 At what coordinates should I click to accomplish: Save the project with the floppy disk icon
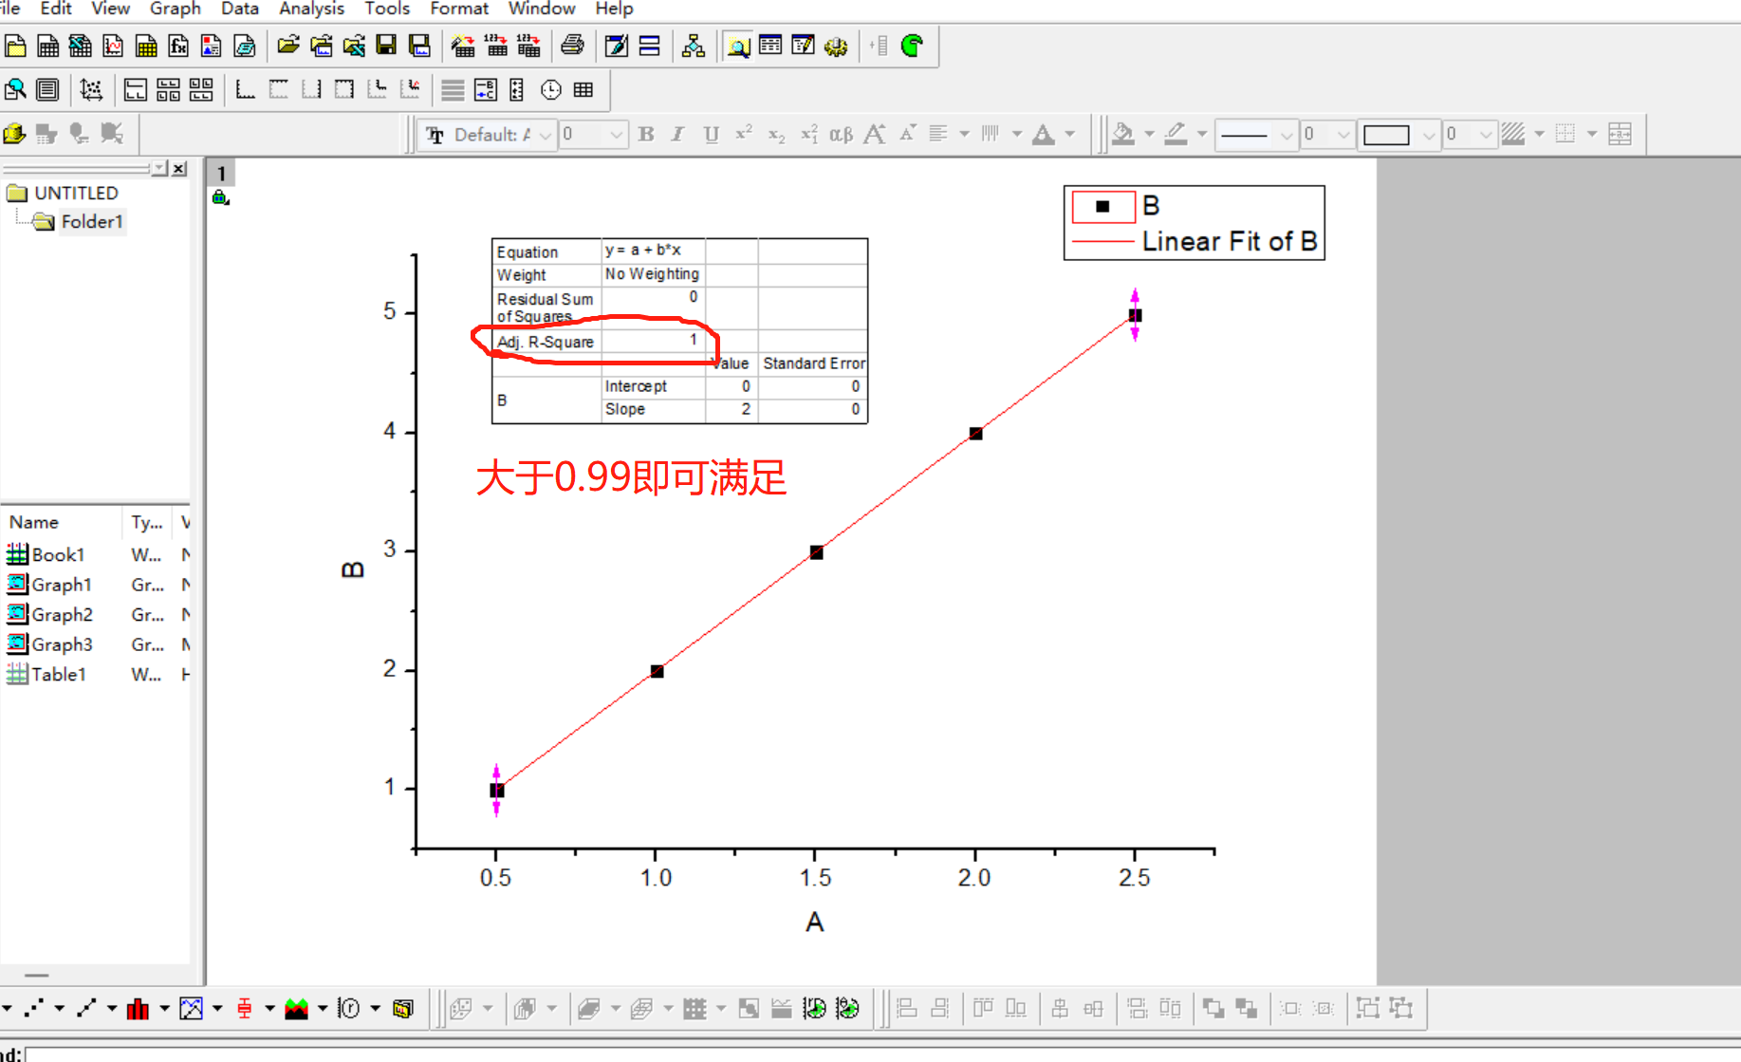[x=386, y=46]
